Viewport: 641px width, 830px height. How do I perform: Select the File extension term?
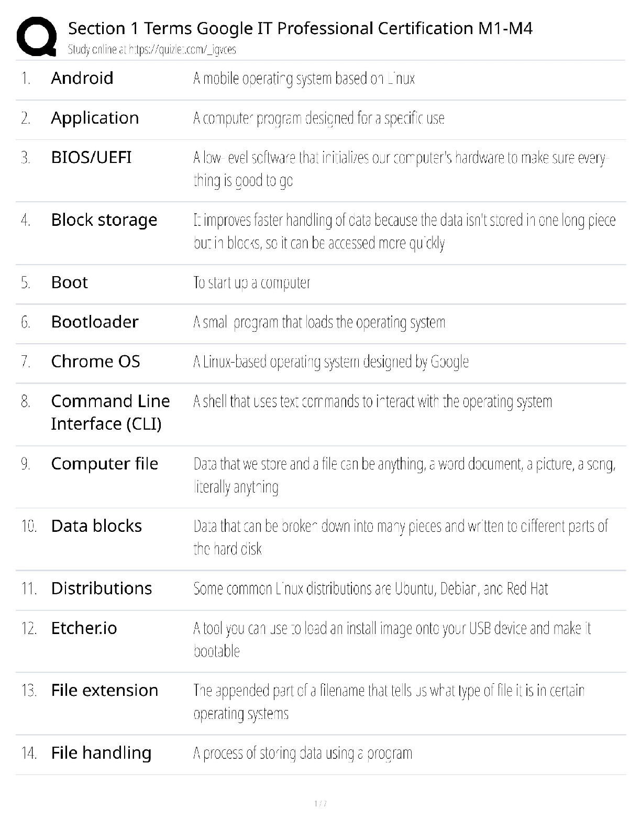104,691
